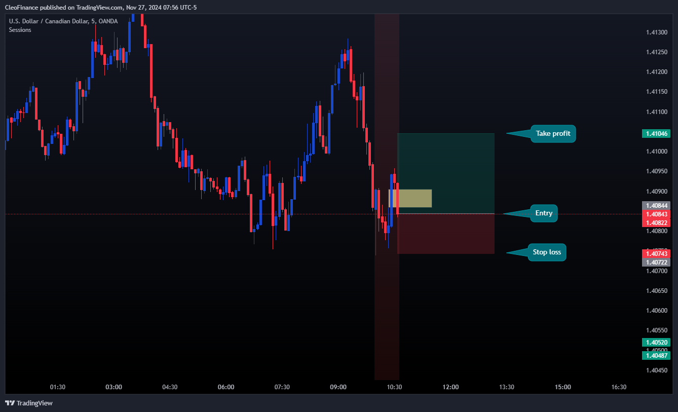This screenshot has width=678, height=412.
Task: Click the TradingView logo at bottom left
Action: pyautogui.click(x=29, y=403)
